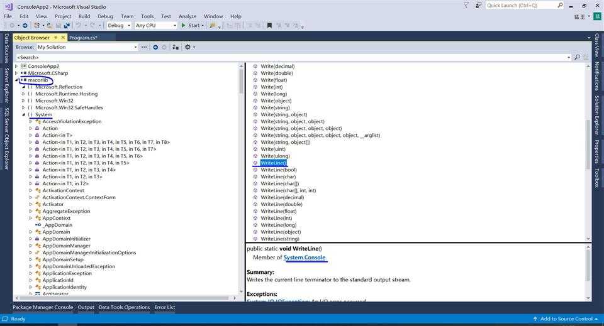Viewport: 604px width, 326px height.
Task: Expand the AccessViolationException class node
Action: pyautogui.click(x=31, y=121)
